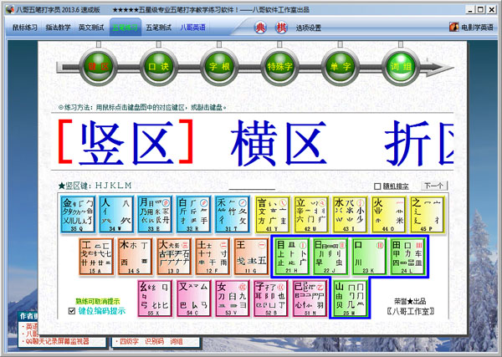This screenshot has width=502, height=357.
Task: Click the 王 key 11 G
Action: (x=251, y=256)
